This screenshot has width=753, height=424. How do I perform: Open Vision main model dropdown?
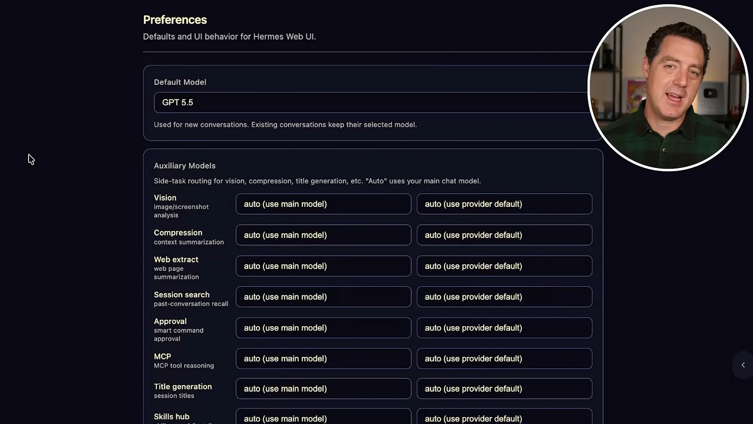tap(323, 204)
